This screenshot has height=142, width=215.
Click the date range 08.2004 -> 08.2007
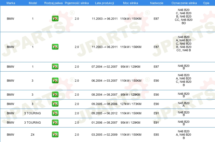104,95
